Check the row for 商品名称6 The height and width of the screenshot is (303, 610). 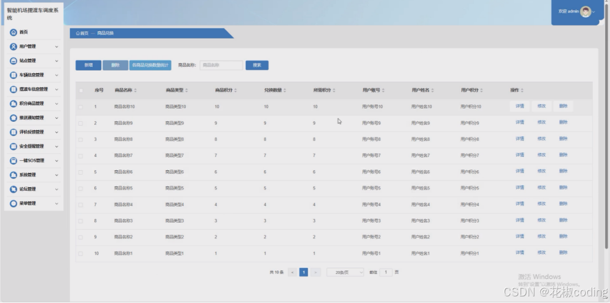pyautogui.click(x=81, y=172)
